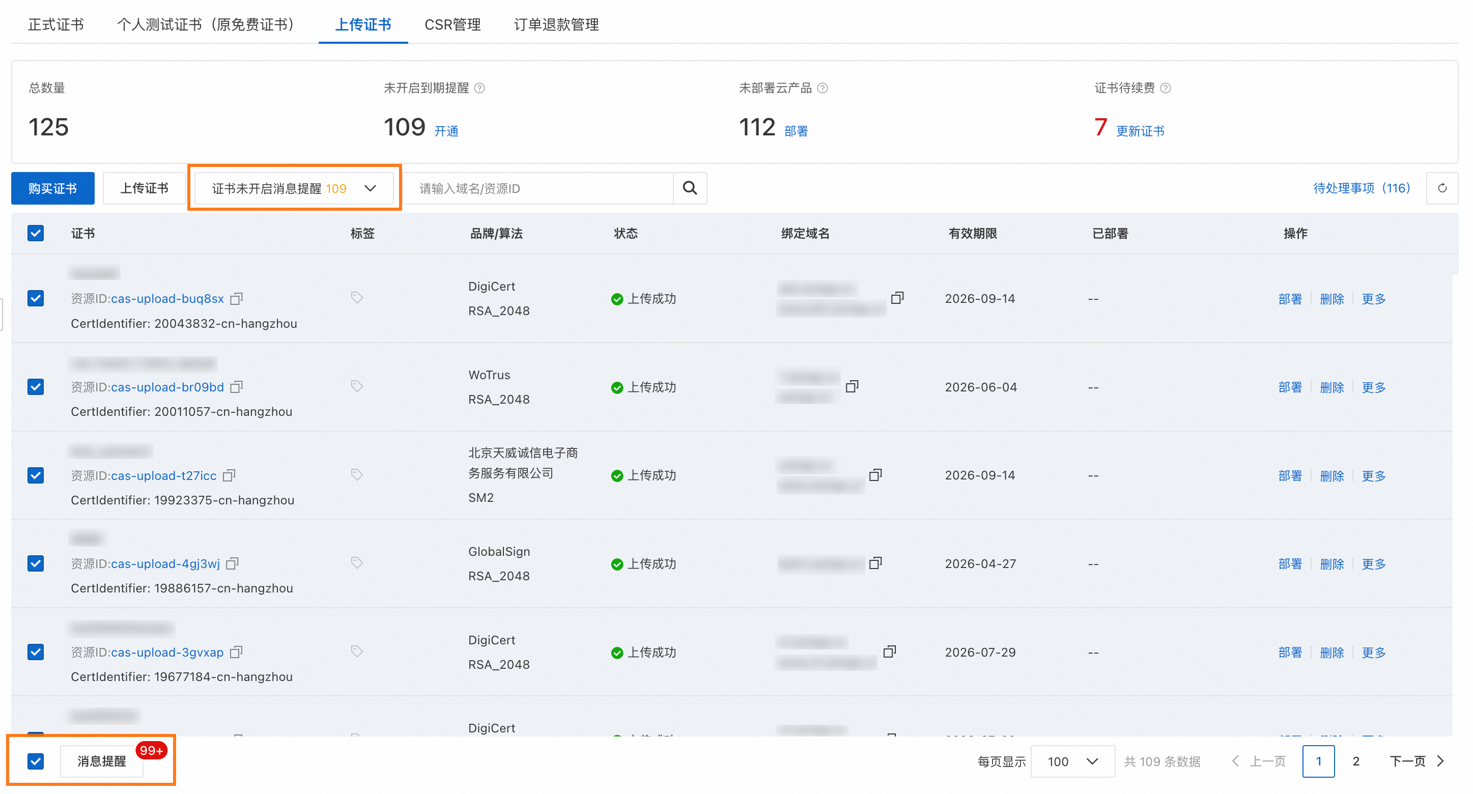Image resolution: width=1473 pixels, height=794 pixels.
Task: Uncheck row cas-upload-br09bd
Action: pyautogui.click(x=36, y=387)
